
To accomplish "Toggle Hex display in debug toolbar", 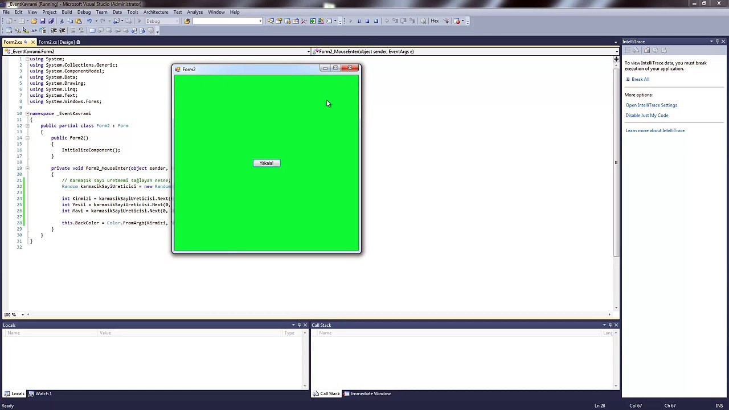I will tap(435, 21).
